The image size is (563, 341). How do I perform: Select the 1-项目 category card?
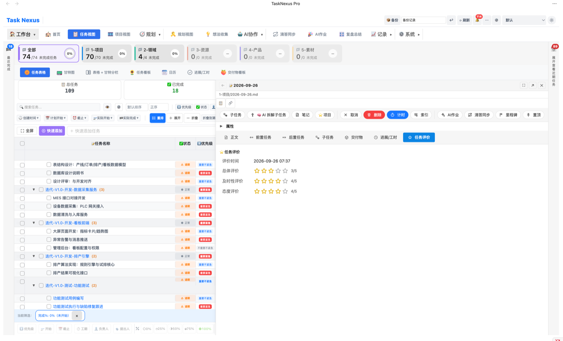pos(107,53)
